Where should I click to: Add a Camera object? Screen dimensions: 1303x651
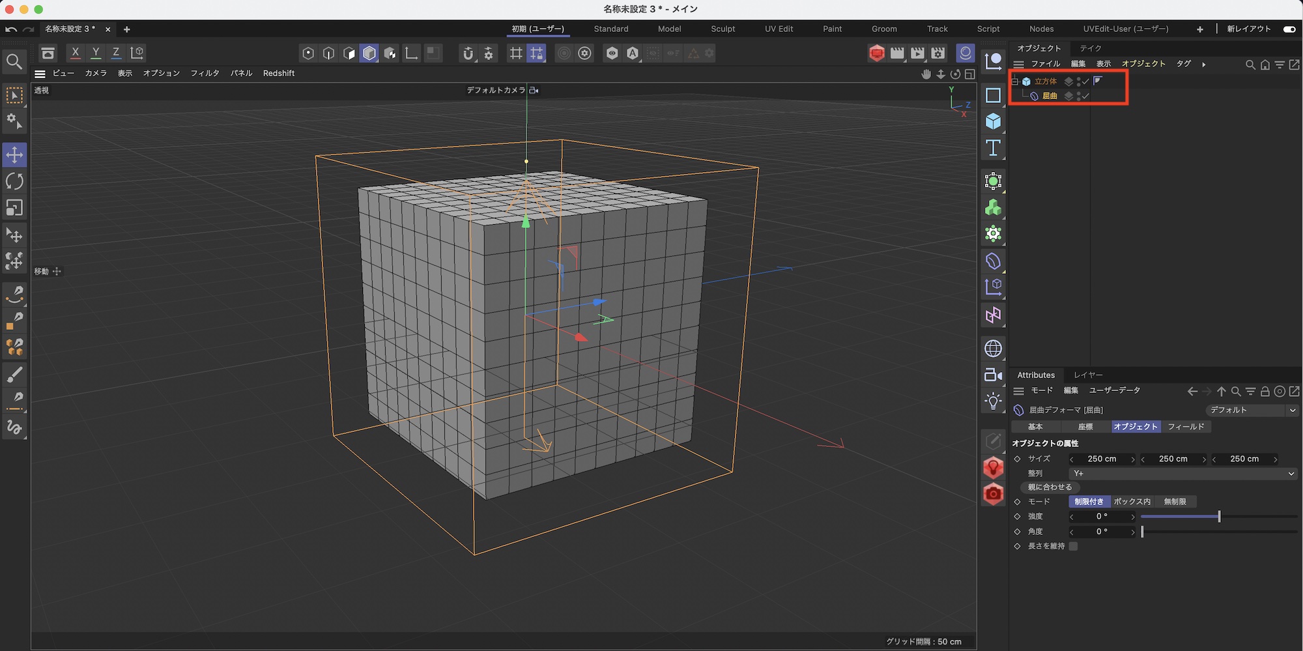click(993, 375)
